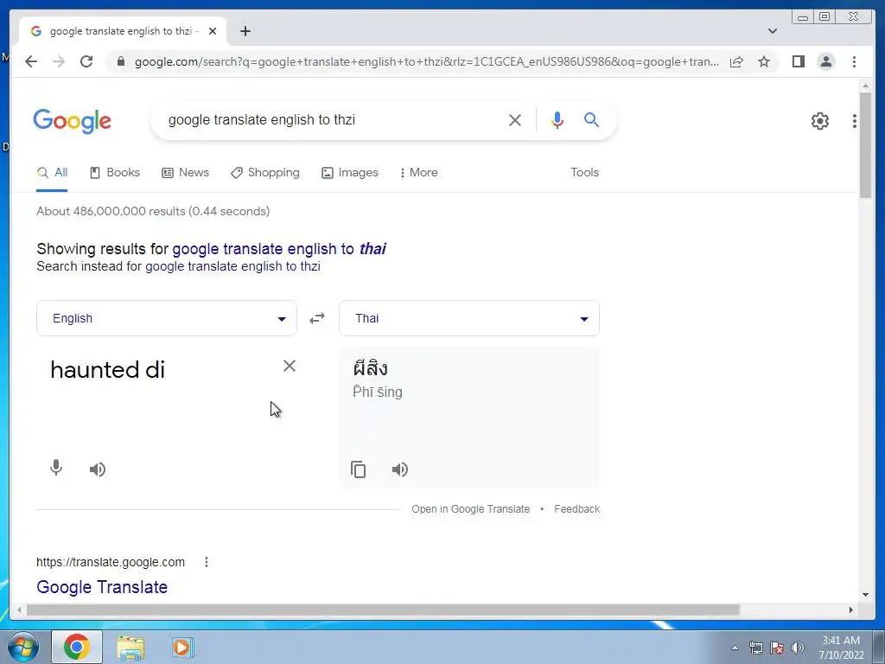Click the haunted di input text
Image resolution: width=885 pixels, height=664 pixels.
(107, 370)
